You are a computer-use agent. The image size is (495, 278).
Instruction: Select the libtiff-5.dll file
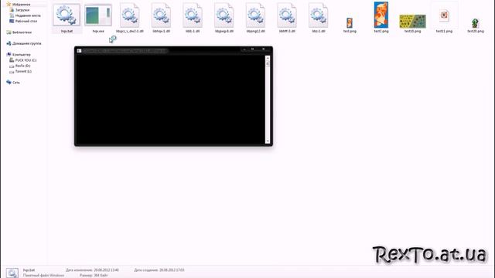click(x=287, y=17)
